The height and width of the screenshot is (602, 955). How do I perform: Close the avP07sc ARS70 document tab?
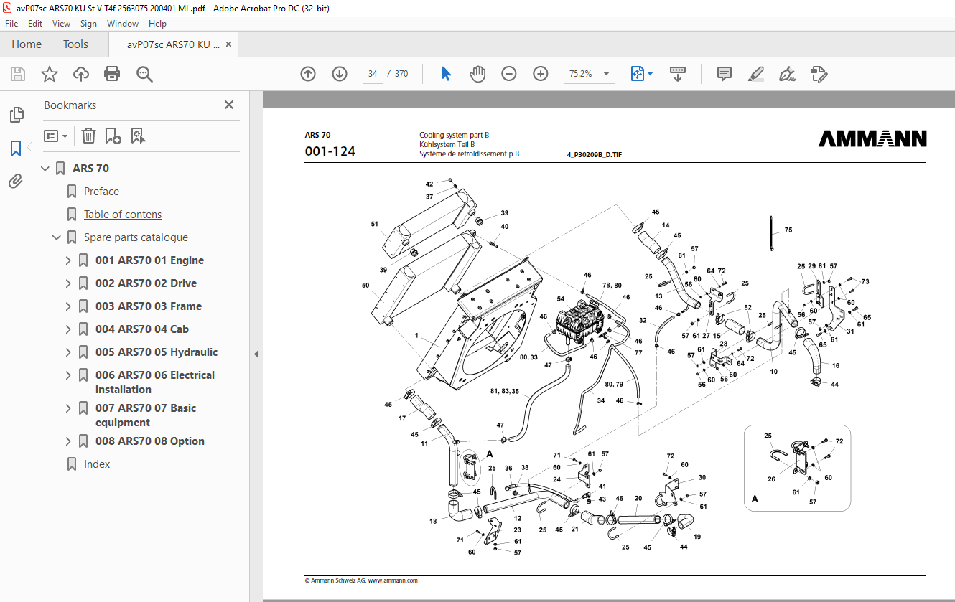[229, 44]
